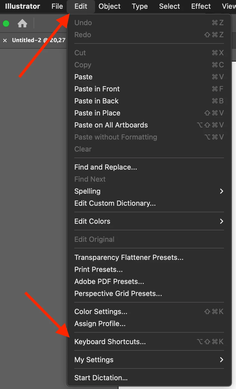Select Paste in Place
The image size is (236, 389).
(x=149, y=113)
